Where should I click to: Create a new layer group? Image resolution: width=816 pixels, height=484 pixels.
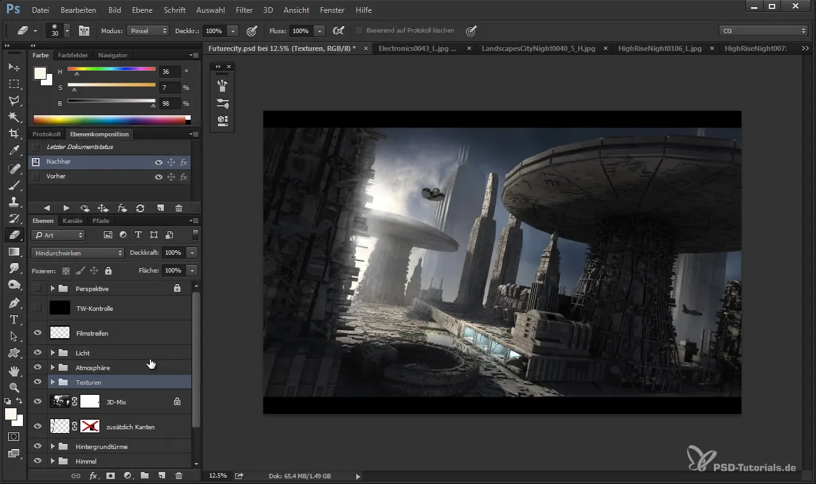click(x=145, y=475)
